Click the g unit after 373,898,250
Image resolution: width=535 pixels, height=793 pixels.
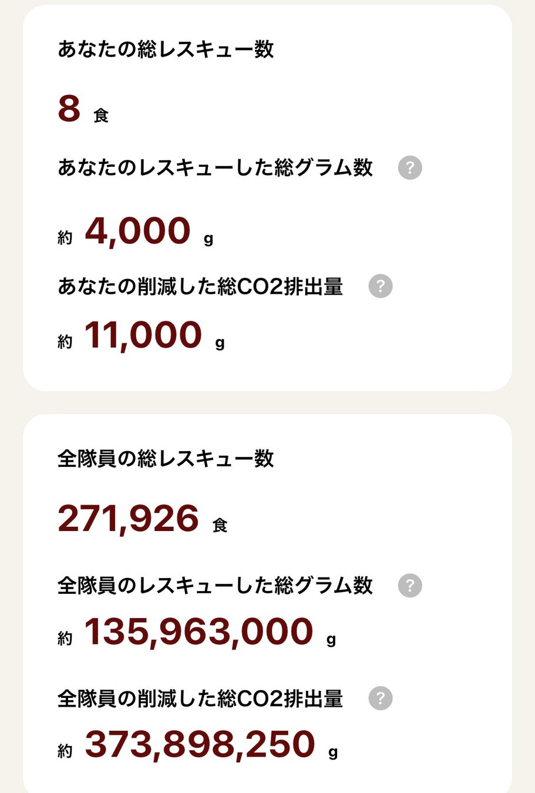click(333, 752)
